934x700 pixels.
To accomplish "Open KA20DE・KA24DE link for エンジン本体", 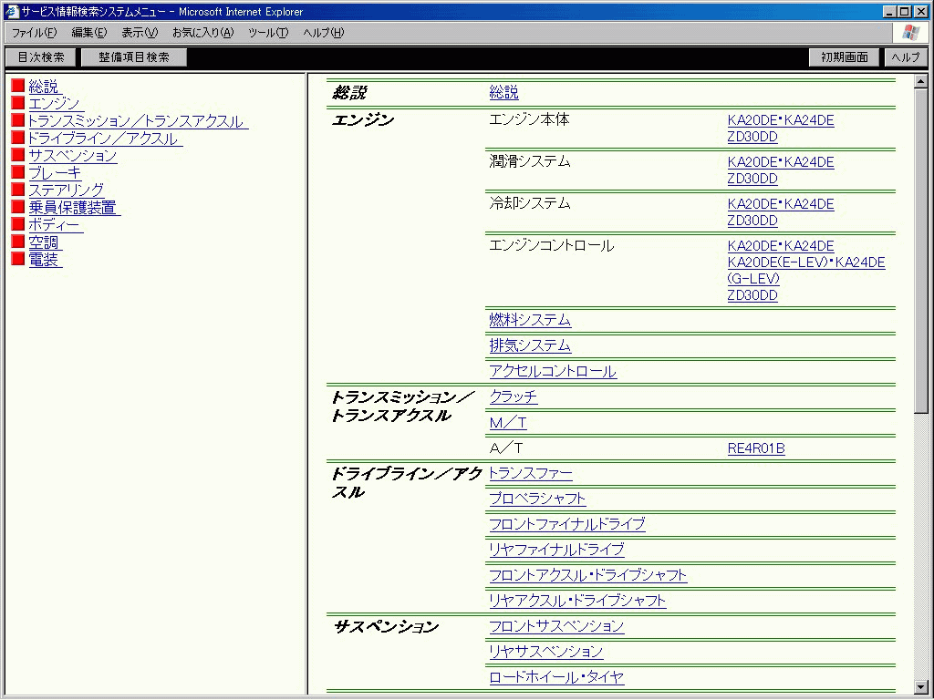I will (781, 120).
